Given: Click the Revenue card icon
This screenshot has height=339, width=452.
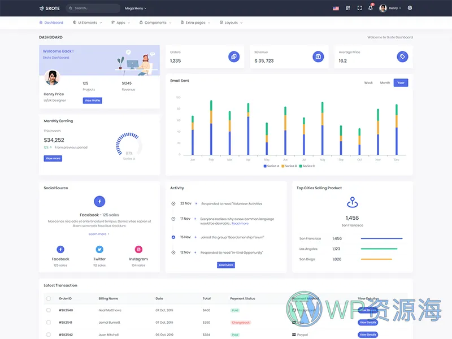Looking at the screenshot, I should [x=318, y=56].
